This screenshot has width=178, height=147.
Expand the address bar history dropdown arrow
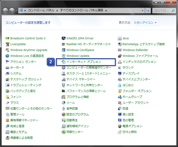(142, 11)
